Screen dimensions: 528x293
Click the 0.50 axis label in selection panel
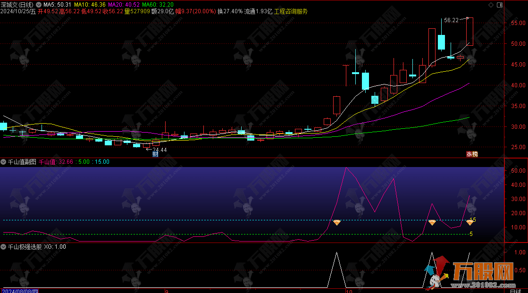pos(520,270)
